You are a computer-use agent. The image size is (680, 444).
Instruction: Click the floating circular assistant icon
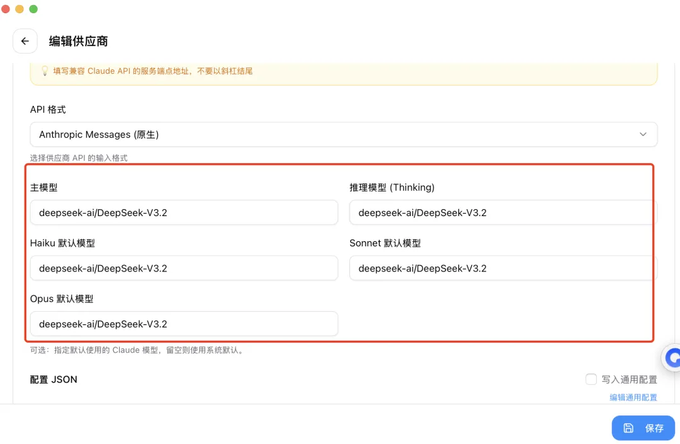[672, 358]
